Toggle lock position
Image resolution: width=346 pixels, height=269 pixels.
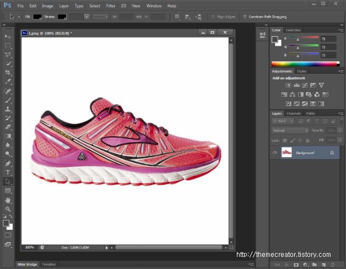300,140
